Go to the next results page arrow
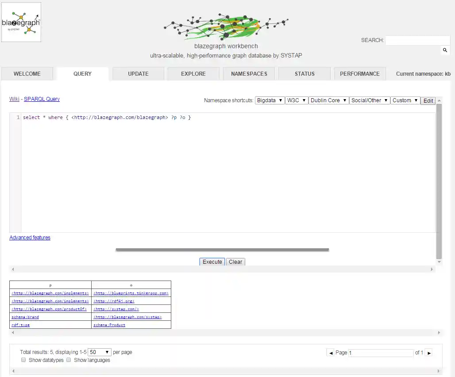 (x=429, y=353)
